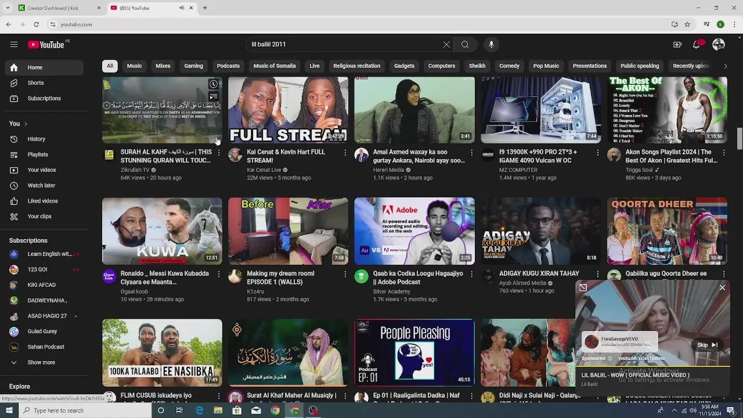Click the page vertical scrollbar

click(x=740, y=138)
